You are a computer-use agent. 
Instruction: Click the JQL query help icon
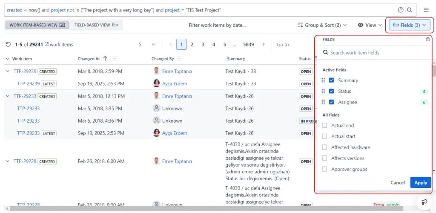(x=401, y=10)
